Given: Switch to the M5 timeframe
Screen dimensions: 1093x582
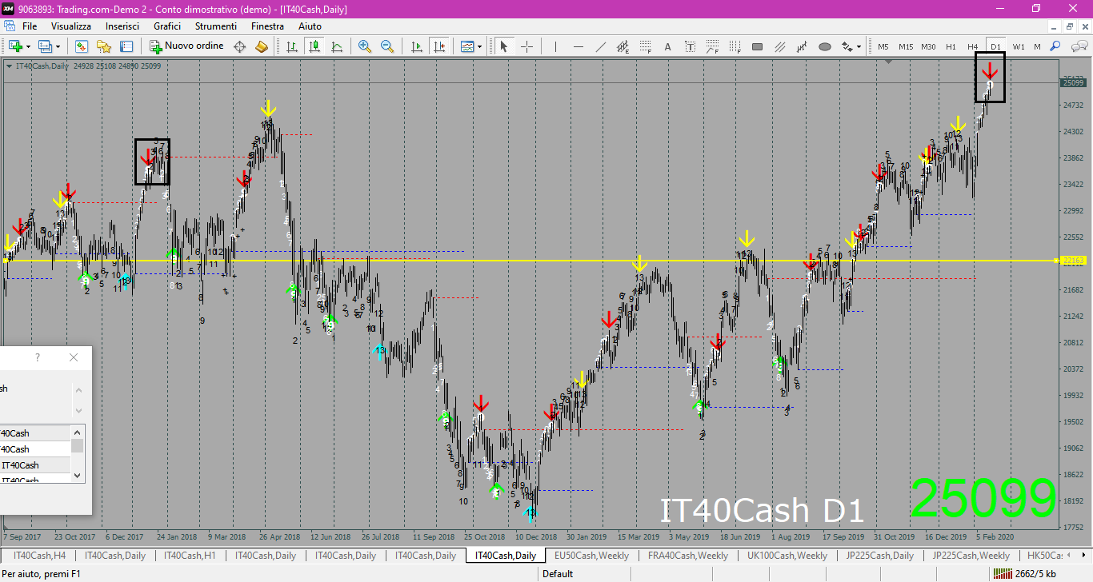Looking at the screenshot, I should [x=883, y=46].
